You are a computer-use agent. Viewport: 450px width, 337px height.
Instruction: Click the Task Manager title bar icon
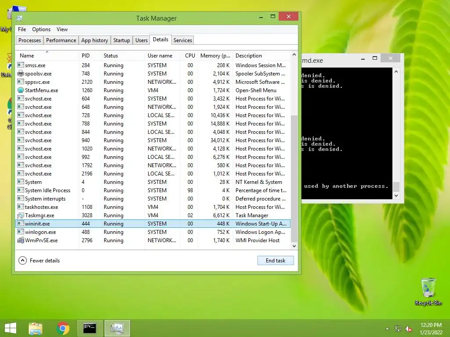point(19,18)
